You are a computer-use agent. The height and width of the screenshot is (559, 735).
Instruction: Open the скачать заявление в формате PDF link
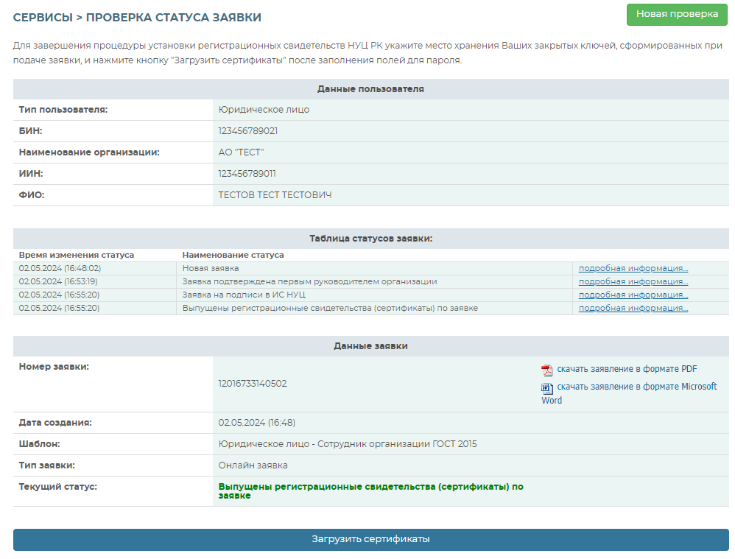626,369
